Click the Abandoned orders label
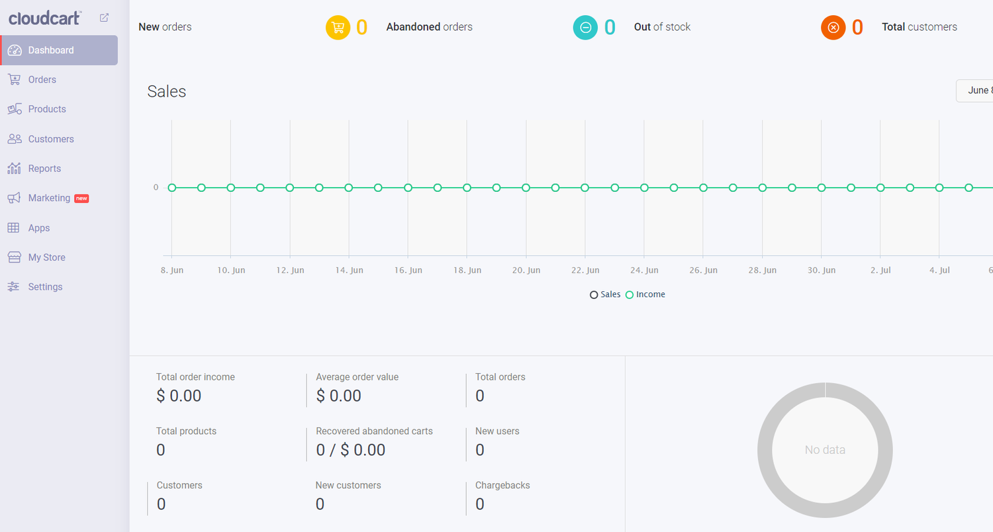Screen dimensions: 993x532 click(x=429, y=26)
